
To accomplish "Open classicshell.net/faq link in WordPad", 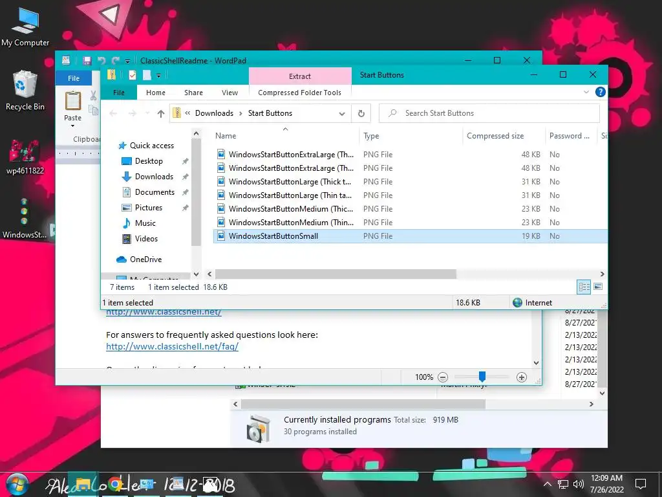I will 172,347.
